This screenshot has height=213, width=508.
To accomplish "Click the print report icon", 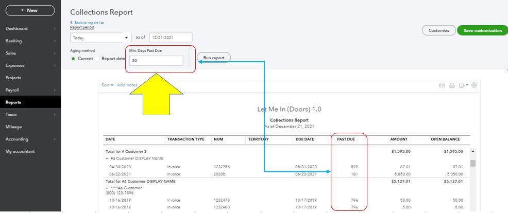I will click(x=452, y=85).
